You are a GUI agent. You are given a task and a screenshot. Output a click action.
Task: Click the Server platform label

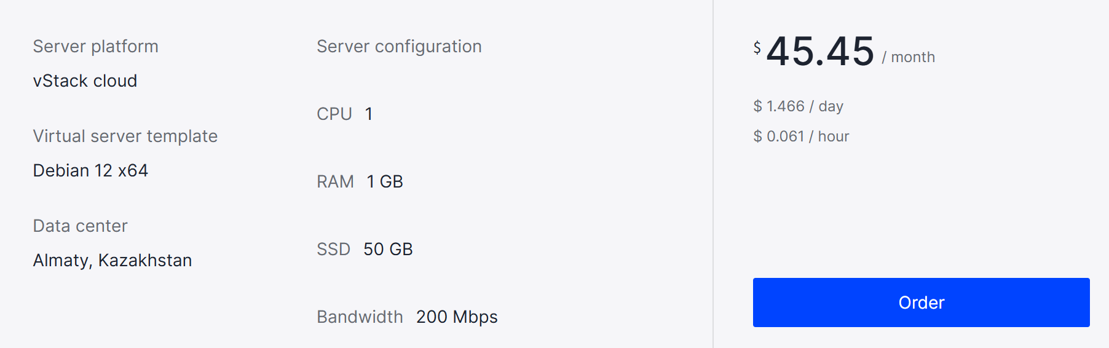click(95, 47)
